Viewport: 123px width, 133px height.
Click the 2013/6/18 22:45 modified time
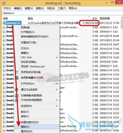109,36
